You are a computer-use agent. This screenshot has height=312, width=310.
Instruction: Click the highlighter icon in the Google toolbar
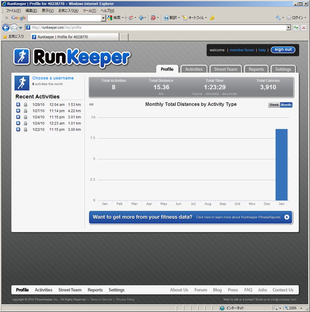coord(212,18)
